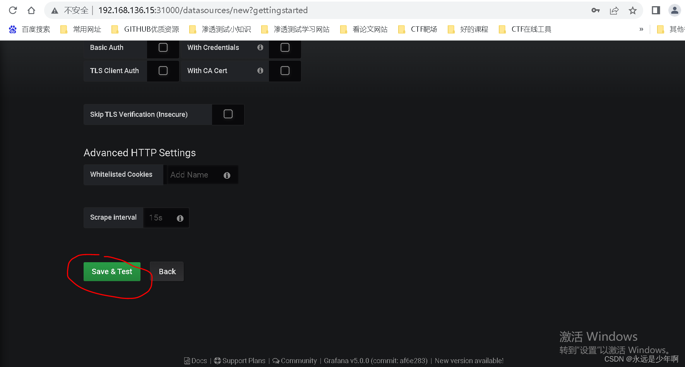Open the 渗透测试学习网站 bookmark folder
This screenshot has width=685, height=367.
[295, 29]
